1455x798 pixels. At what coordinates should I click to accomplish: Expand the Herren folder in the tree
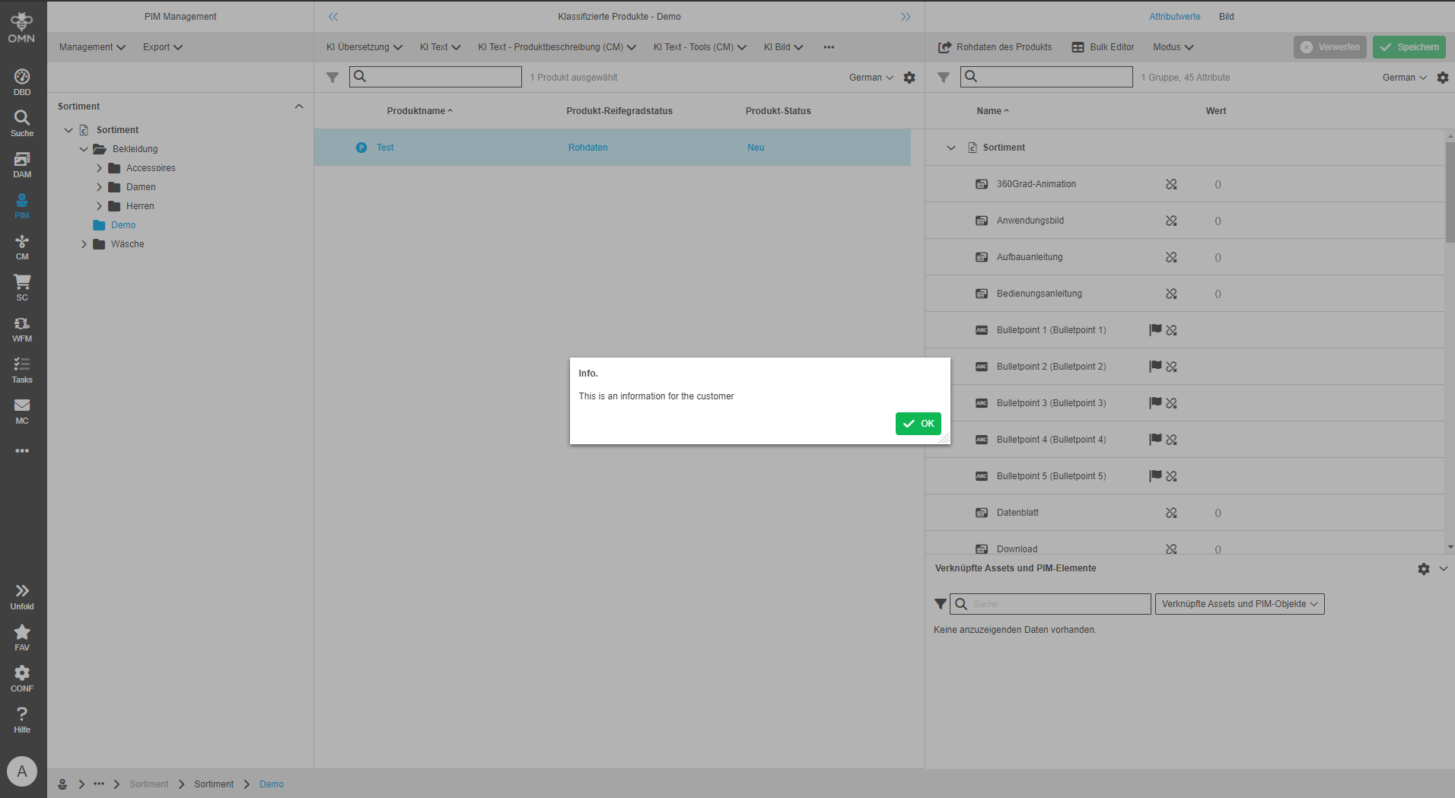99,205
